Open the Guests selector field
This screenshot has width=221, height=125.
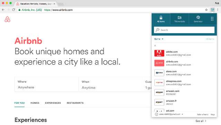pyautogui.click(x=147, y=84)
